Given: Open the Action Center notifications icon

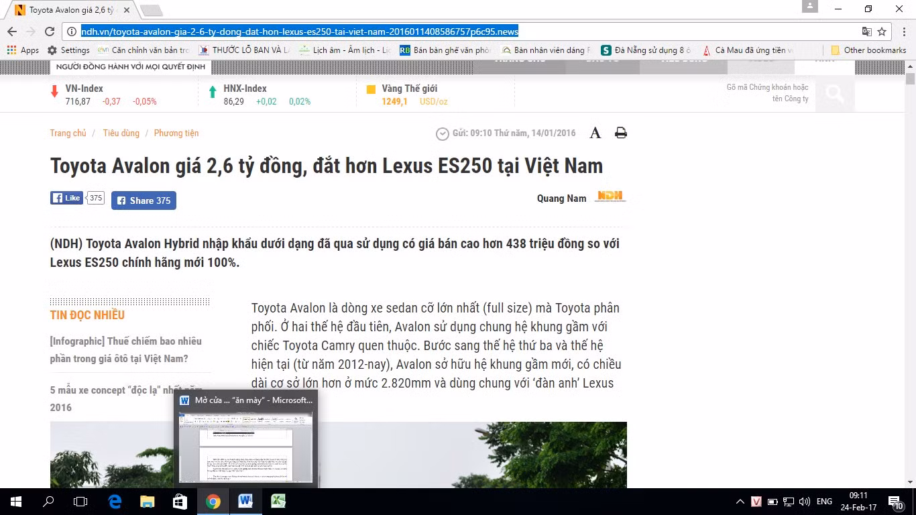Looking at the screenshot, I should tap(895, 502).
